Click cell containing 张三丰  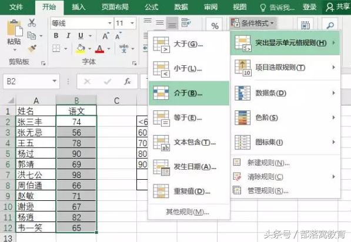tap(36, 122)
